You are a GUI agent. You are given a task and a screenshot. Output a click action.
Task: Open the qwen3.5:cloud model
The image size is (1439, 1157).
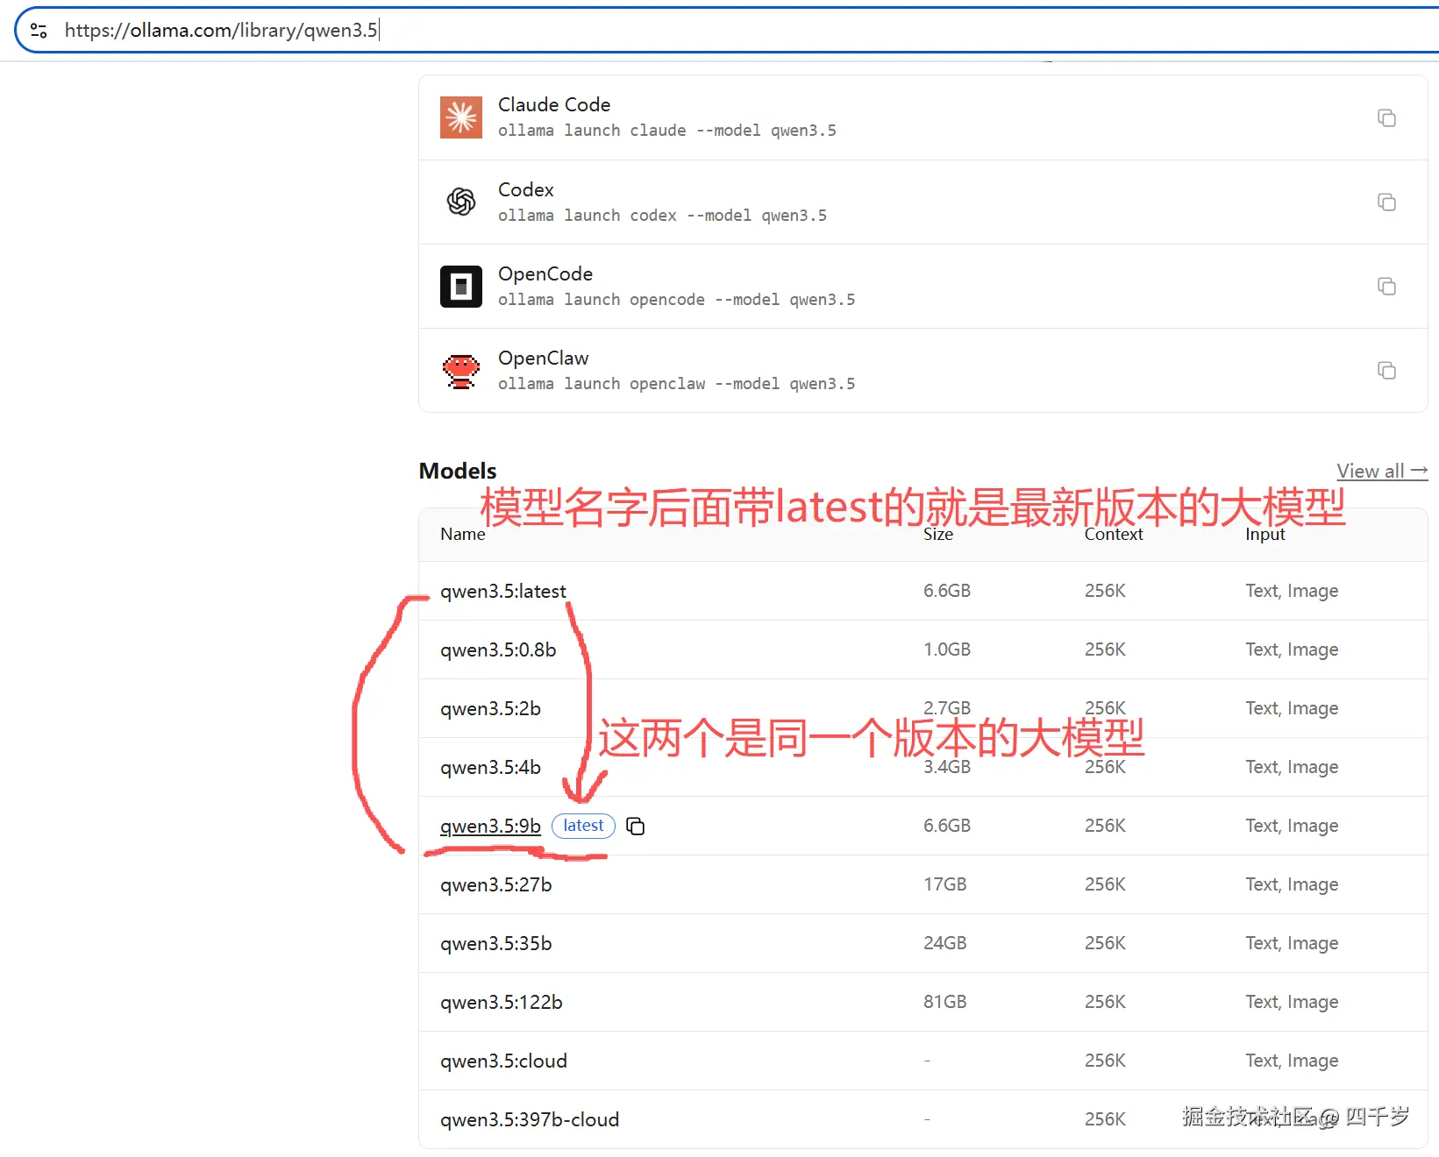coord(503,1061)
